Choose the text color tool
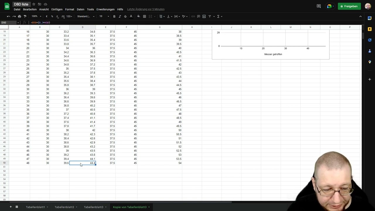Viewport: 375px width, 211px height. pos(131,16)
